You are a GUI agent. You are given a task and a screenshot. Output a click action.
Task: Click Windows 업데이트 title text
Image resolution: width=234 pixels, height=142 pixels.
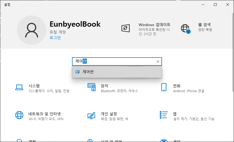[154, 25]
